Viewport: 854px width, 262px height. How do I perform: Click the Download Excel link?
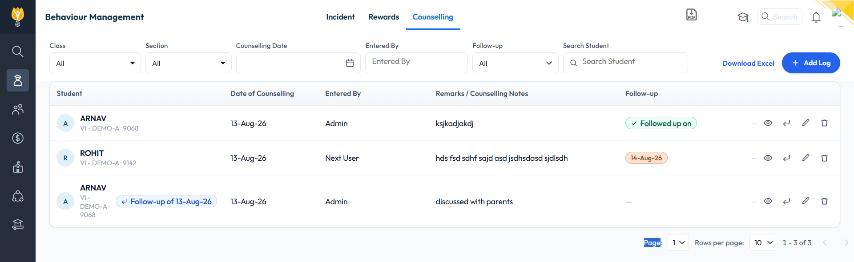click(748, 63)
